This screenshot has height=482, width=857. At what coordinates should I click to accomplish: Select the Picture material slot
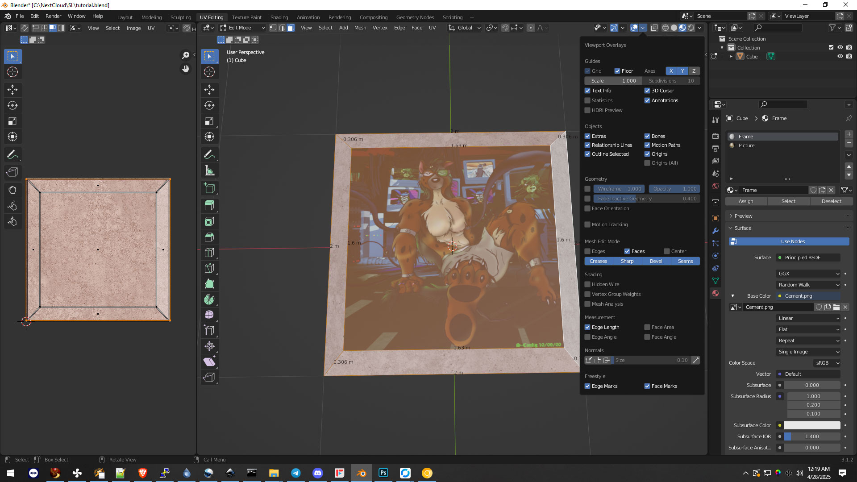(783, 145)
